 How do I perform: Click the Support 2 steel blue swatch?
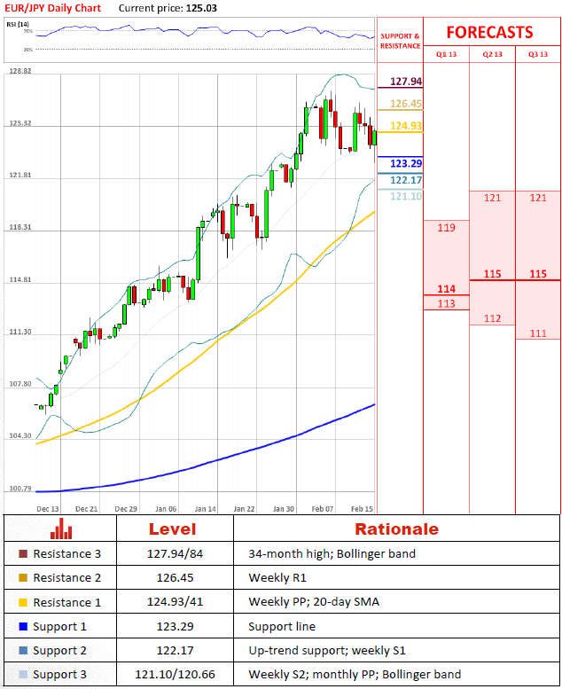[x=23, y=650]
